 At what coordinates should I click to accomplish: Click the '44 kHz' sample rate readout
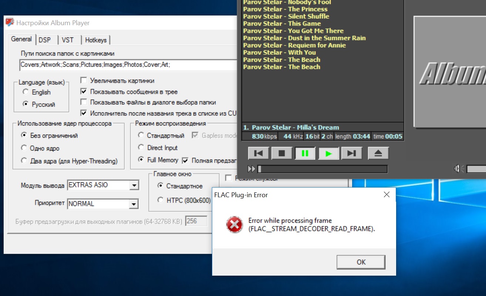coord(293,137)
